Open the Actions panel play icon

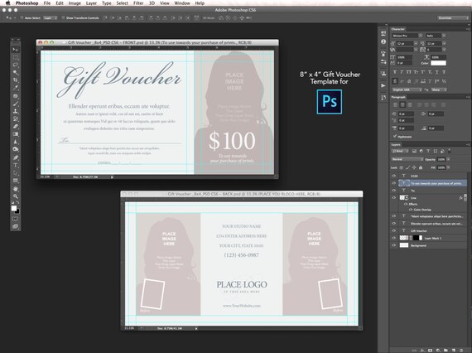click(383, 86)
